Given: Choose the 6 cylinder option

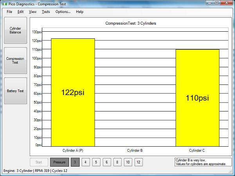Looking at the screenshot, I should click(x=107, y=162).
